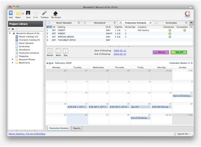Click the Print toolbar icon
The image size is (201, 147).
click(x=36, y=13)
